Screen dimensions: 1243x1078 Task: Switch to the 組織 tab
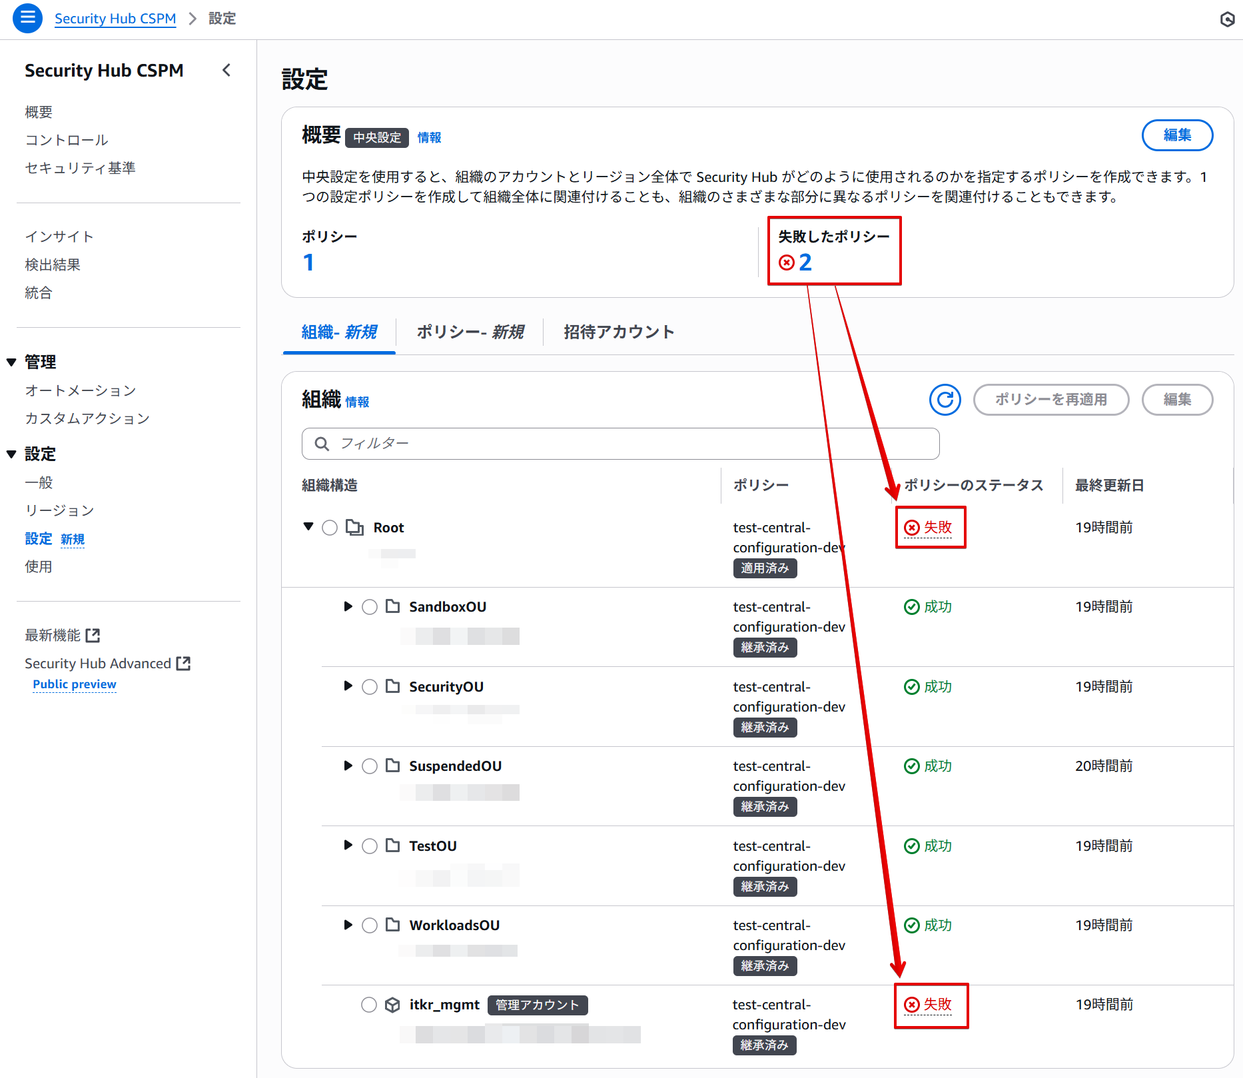point(339,332)
